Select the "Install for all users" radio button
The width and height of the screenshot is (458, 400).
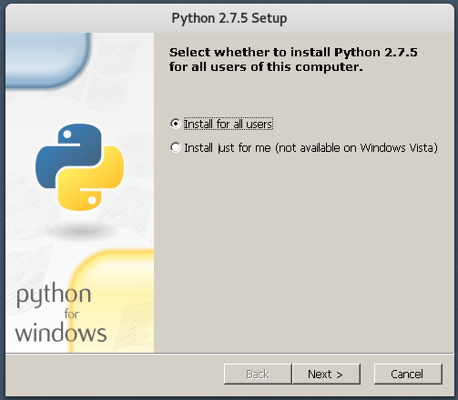176,124
